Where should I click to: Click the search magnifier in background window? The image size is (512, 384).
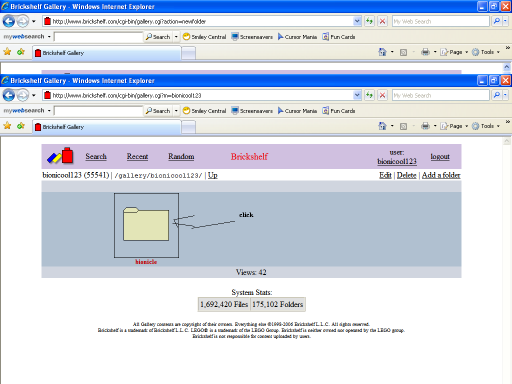point(496,21)
